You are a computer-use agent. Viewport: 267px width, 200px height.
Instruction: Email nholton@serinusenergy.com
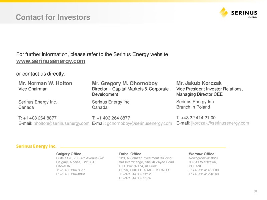(61, 123)
